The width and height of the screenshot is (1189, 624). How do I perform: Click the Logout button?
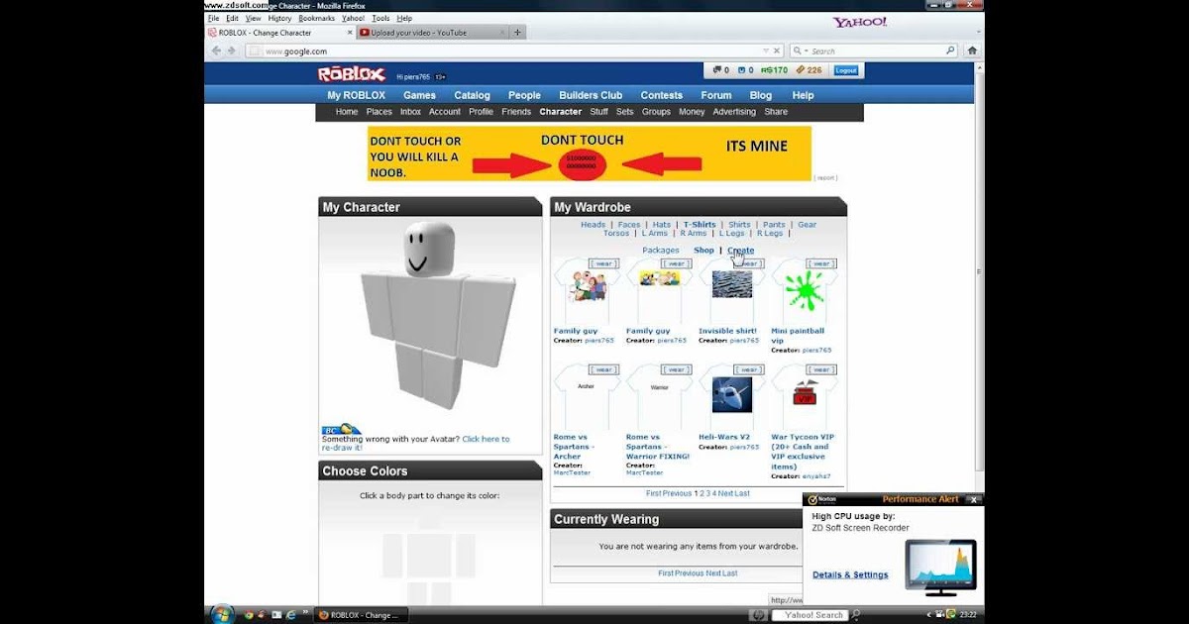pyautogui.click(x=846, y=70)
